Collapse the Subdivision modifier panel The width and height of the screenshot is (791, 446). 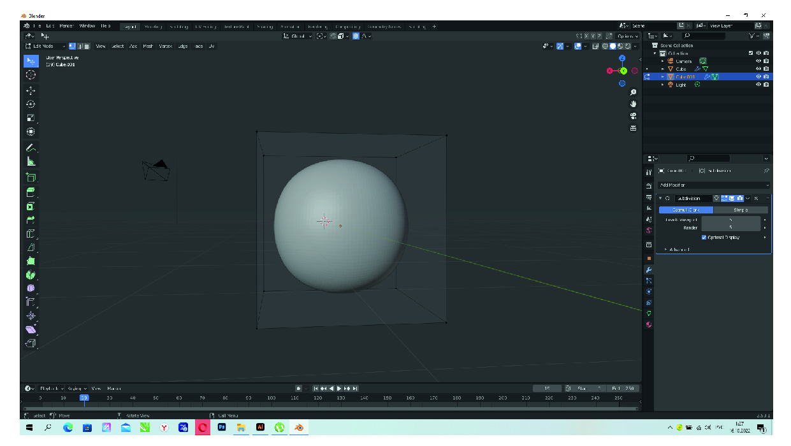click(660, 198)
